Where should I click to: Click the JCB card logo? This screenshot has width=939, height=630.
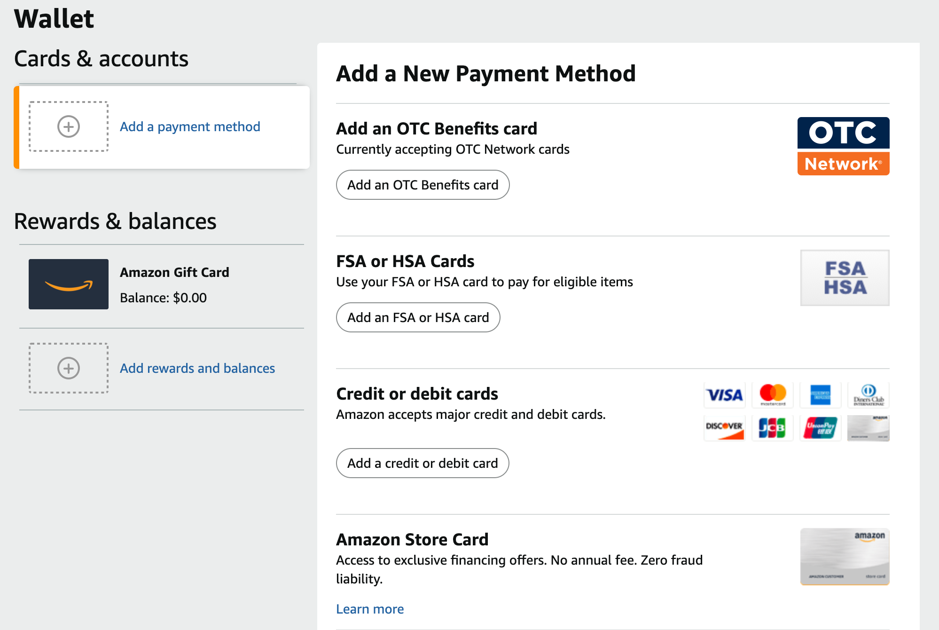click(x=773, y=428)
